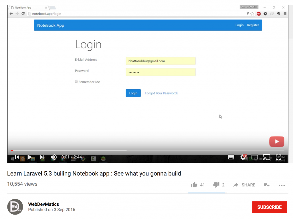Cast video to a TV
Viewport: 293px width, 220px height.
pyautogui.click(x=266, y=157)
